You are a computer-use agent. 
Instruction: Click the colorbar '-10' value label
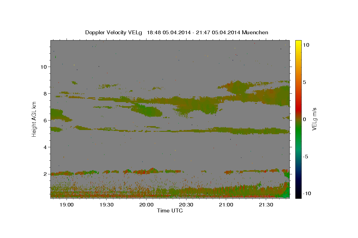click(307, 194)
